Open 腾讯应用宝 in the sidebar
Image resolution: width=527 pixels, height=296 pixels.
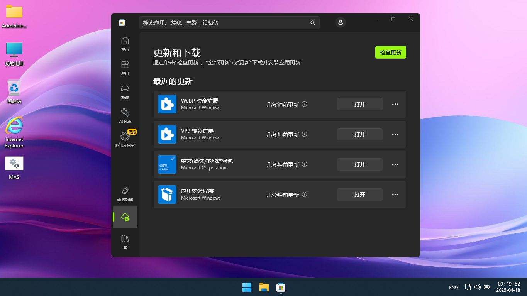(x=125, y=140)
